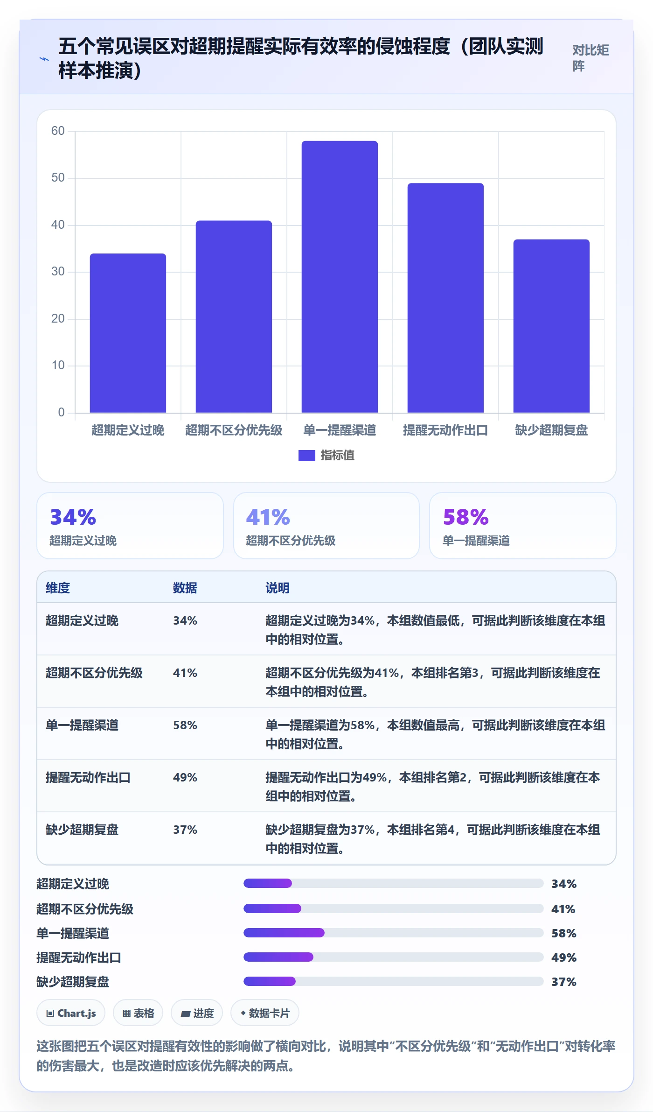The image size is (653, 1112).
Task: Click the 缺少超期复盘 bar in chart
Action: pyautogui.click(x=551, y=326)
